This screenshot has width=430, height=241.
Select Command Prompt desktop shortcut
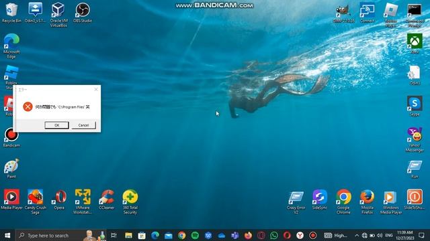(415, 15)
